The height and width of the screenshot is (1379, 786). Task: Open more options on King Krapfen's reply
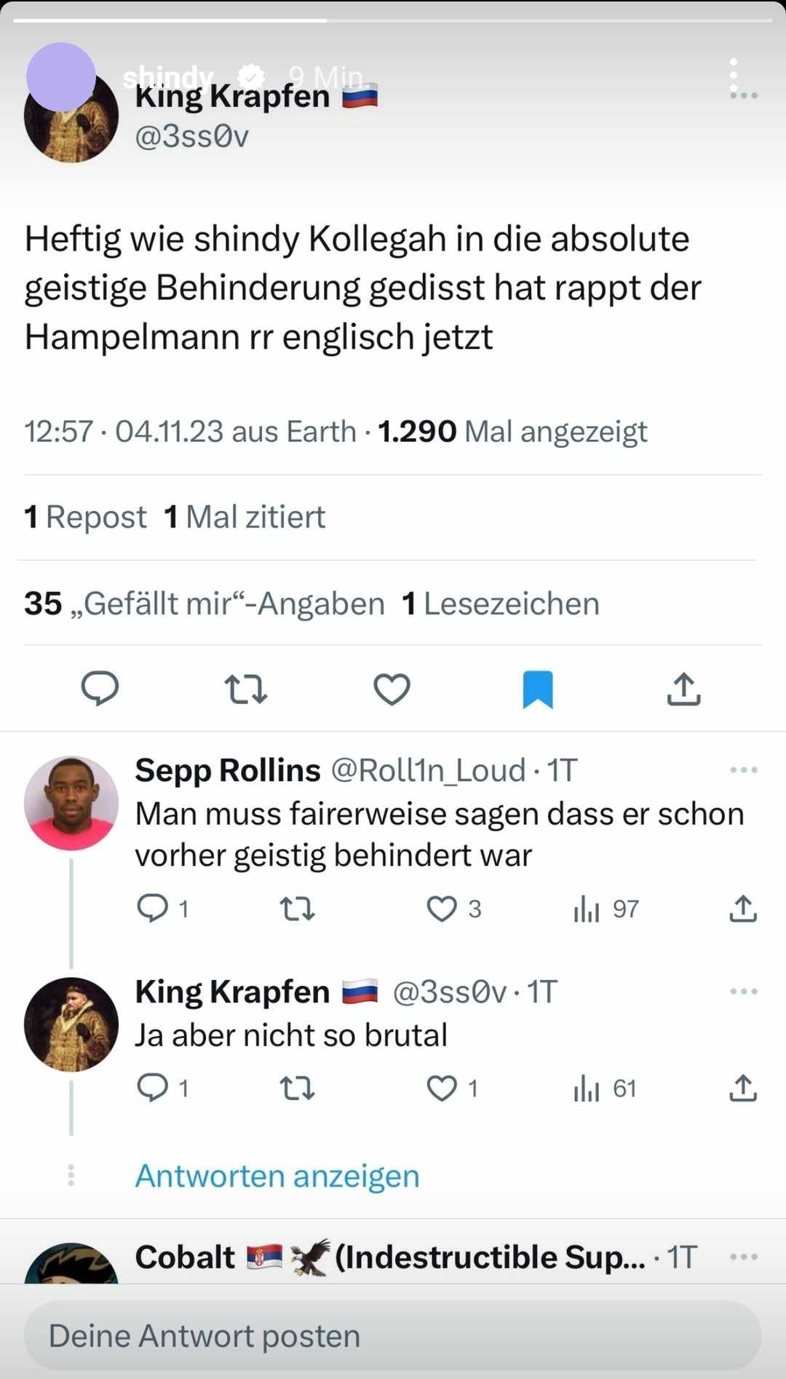coord(743,992)
